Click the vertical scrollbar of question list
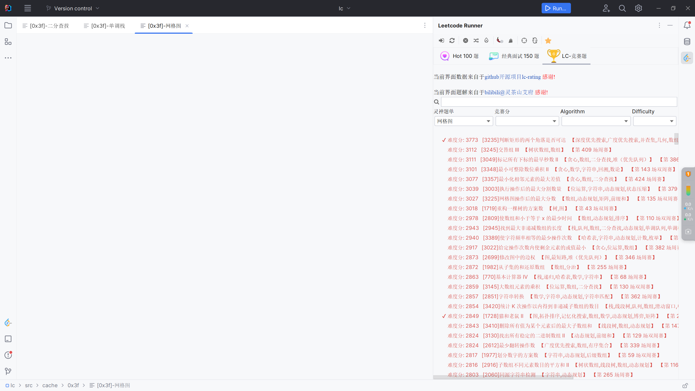 [x=676, y=139]
